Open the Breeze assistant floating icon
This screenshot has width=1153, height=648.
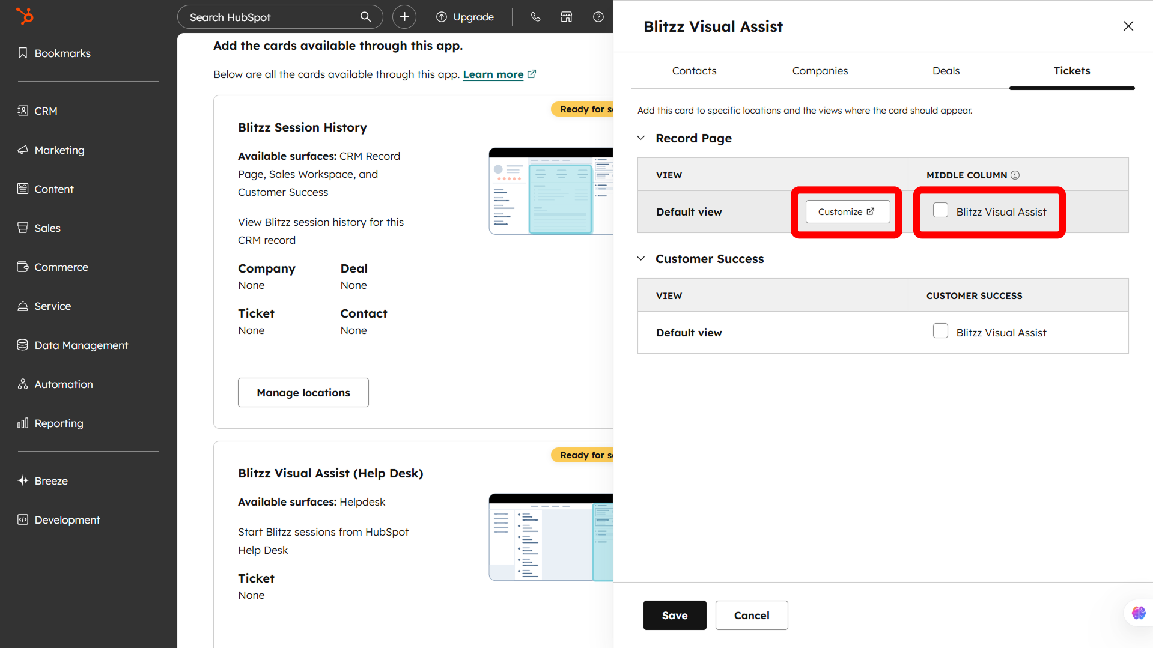(1139, 613)
